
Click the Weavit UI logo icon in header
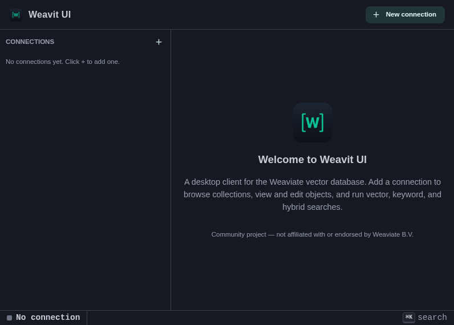16,15
